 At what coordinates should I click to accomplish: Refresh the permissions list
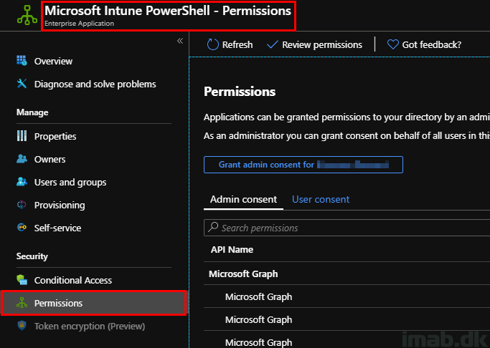point(230,44)
